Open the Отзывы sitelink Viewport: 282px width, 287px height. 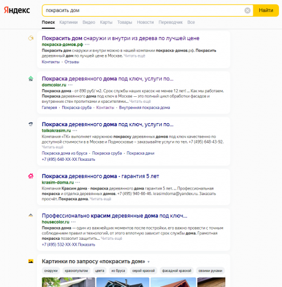pos(72,62)
